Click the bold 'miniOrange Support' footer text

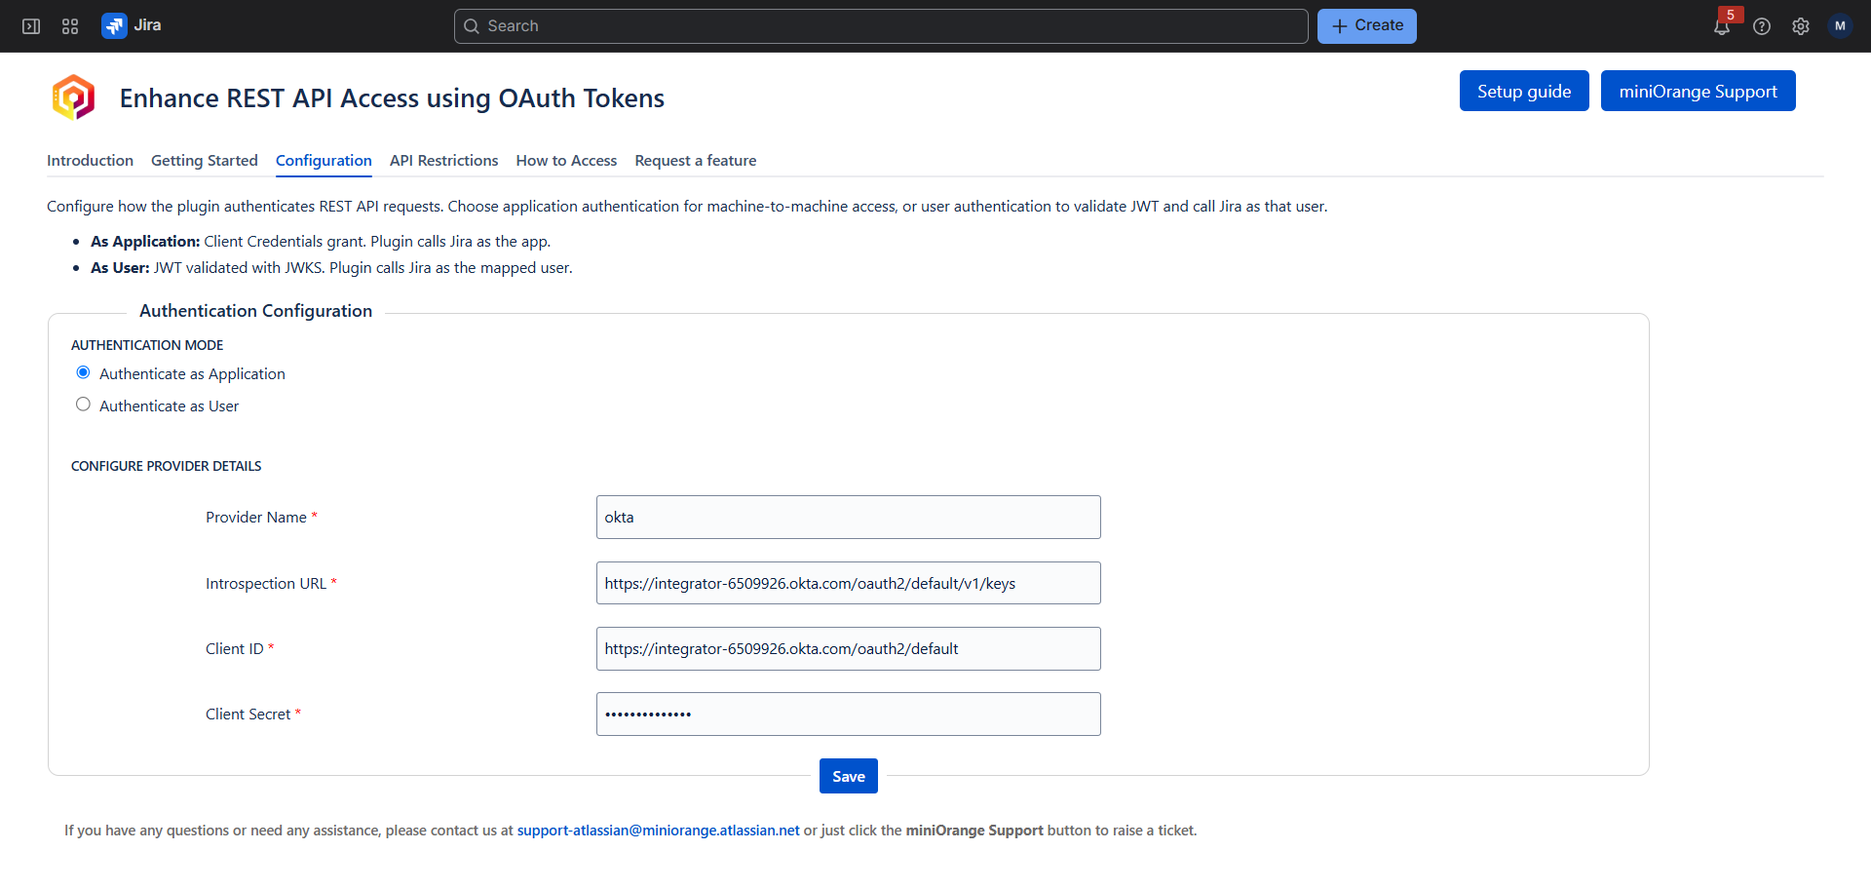tap(974, 831)
